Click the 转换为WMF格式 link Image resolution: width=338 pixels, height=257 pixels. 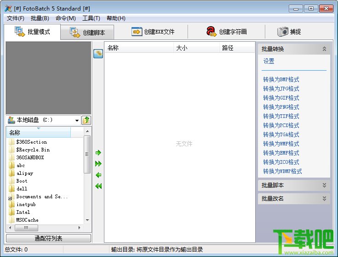[x=281, y=144]
